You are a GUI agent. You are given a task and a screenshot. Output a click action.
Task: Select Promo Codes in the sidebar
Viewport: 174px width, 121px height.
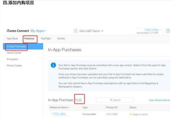[14, 66]
